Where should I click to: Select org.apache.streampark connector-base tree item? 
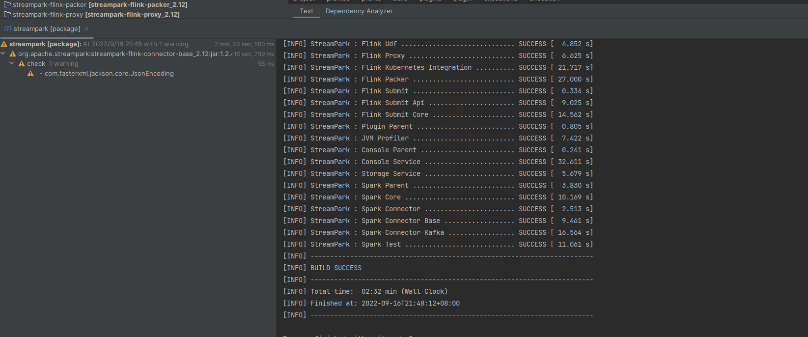(x=125, y=54)
